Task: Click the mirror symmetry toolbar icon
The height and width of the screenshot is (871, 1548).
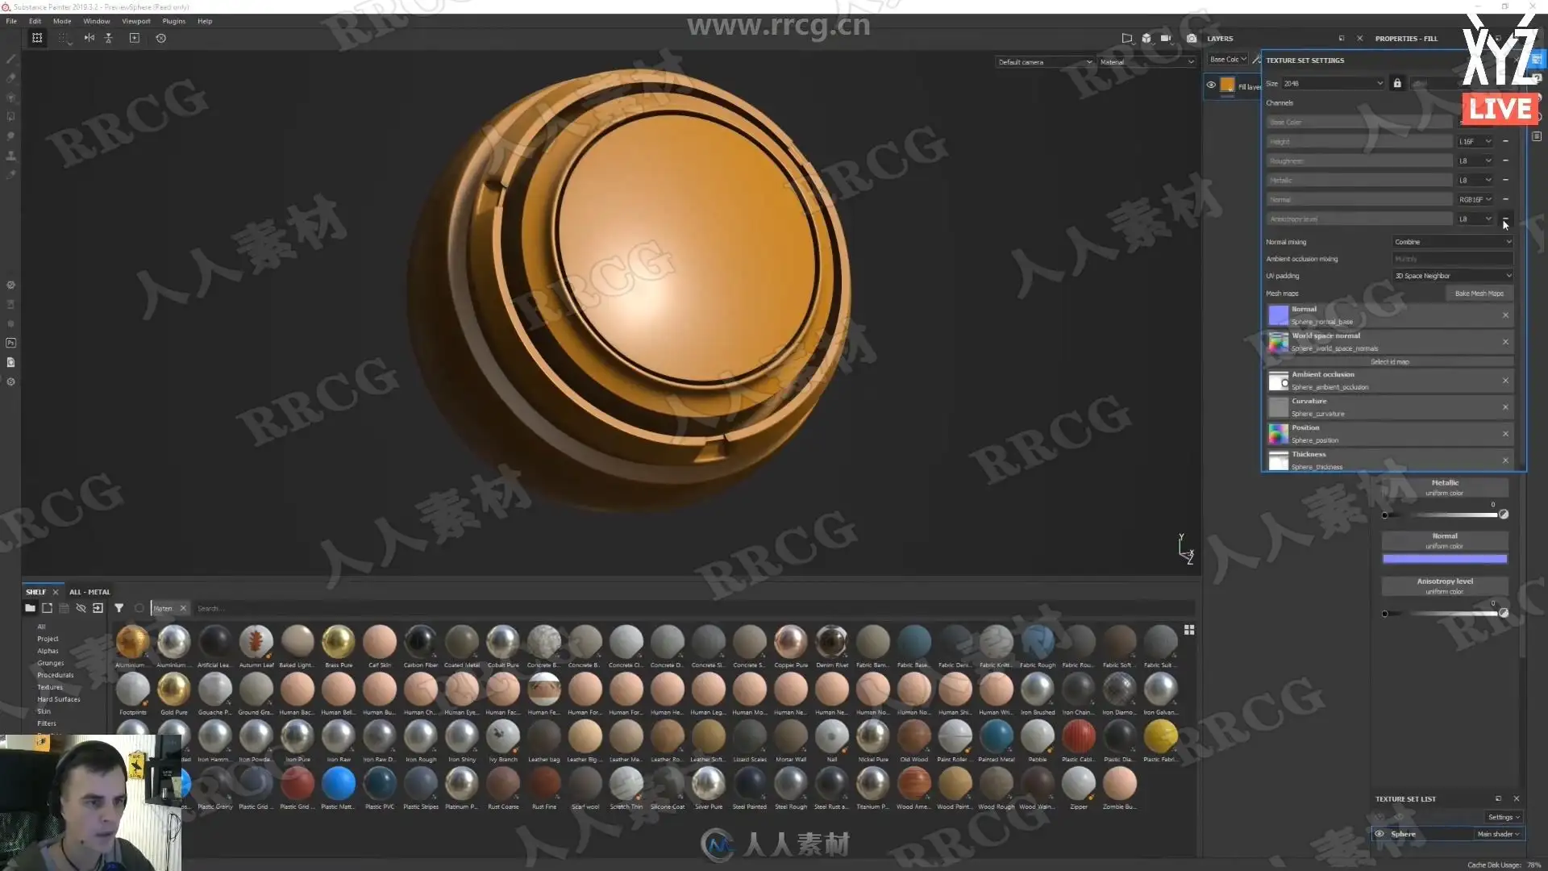Action: tap(89, 38)
